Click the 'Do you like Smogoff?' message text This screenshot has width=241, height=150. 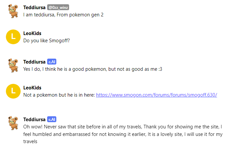(46, 41)
